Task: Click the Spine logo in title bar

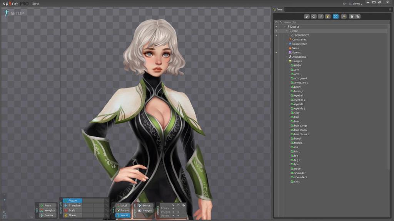Action: [x=10, y=3]
